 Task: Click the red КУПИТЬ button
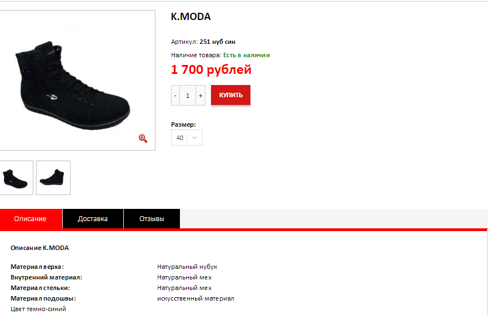pos(230,95)
